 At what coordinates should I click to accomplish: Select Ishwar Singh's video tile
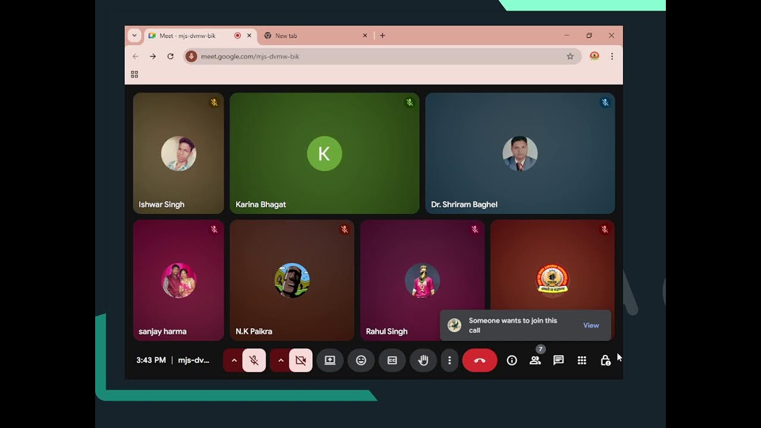tap(178, 153)
